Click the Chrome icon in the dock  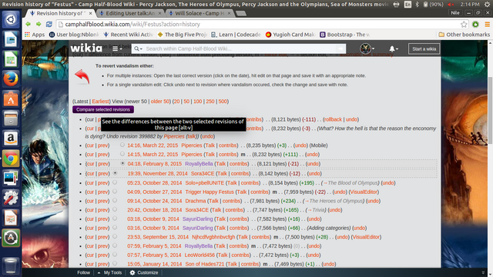[11, 159]
